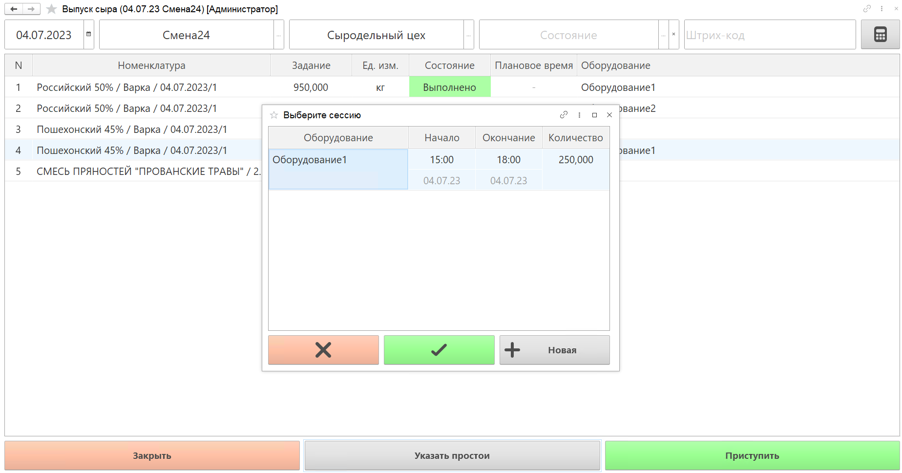
Task: Star the 'Выберите сессию' dialog
Action: point(274,115)
